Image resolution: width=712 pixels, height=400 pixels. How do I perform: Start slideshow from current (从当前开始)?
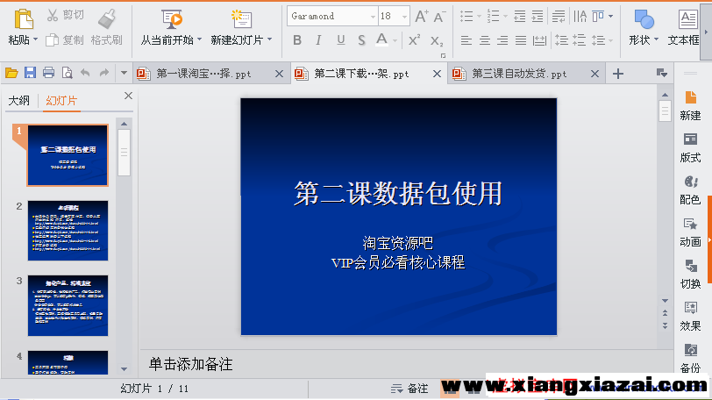[x=172, y=19]
